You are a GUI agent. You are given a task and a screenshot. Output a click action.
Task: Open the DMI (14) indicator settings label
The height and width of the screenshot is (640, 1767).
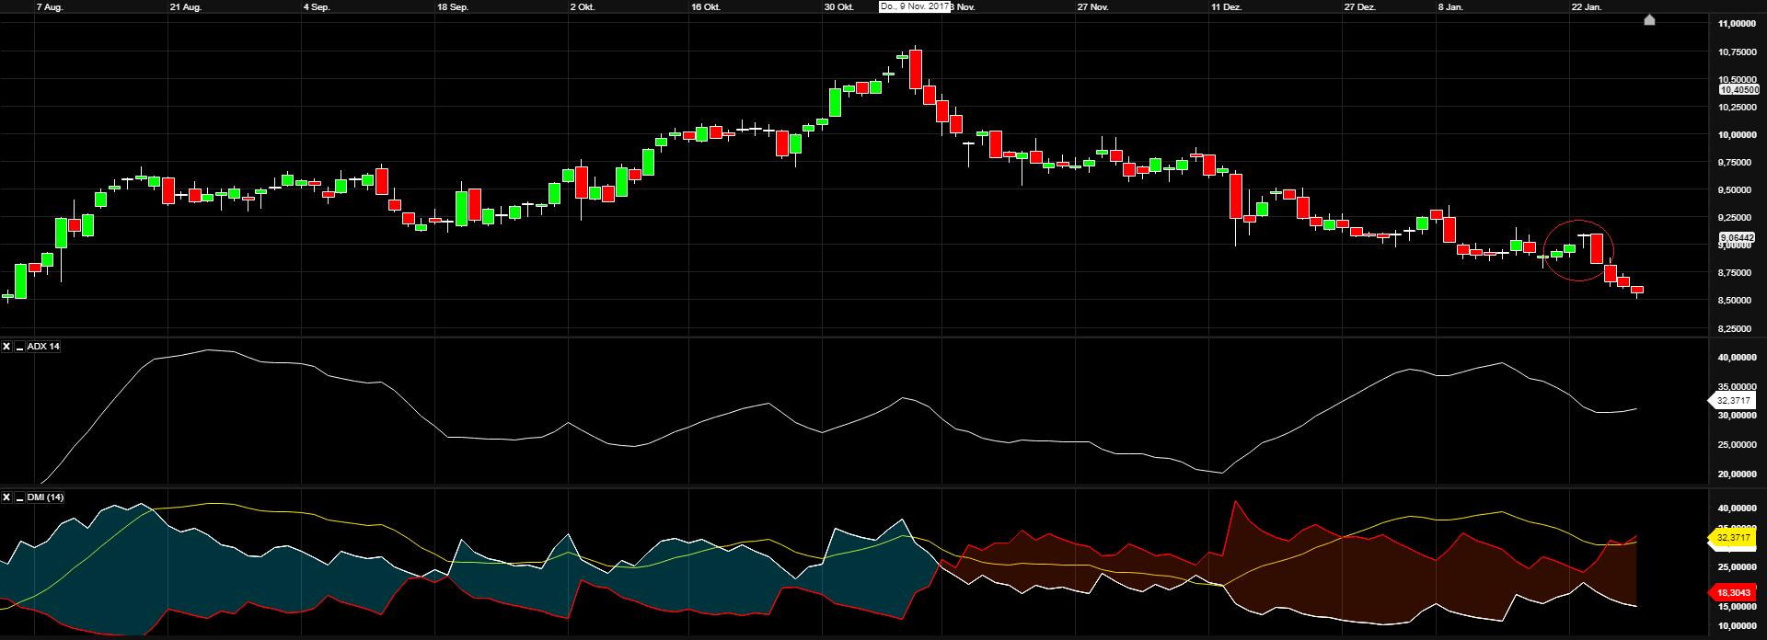click(x=45, y=497)
